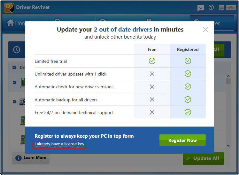Click Registered checkmark for Automatic backup

[x=188, y=99]
